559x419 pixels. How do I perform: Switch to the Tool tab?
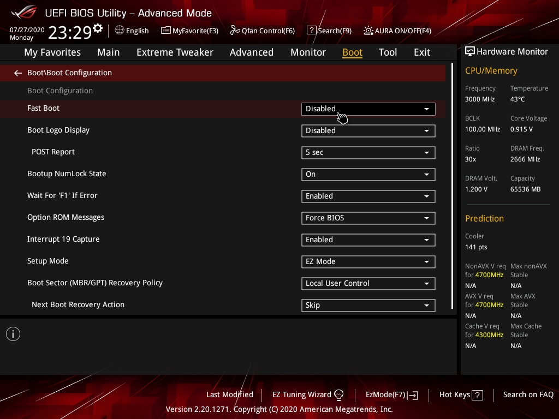coord(388,52)
